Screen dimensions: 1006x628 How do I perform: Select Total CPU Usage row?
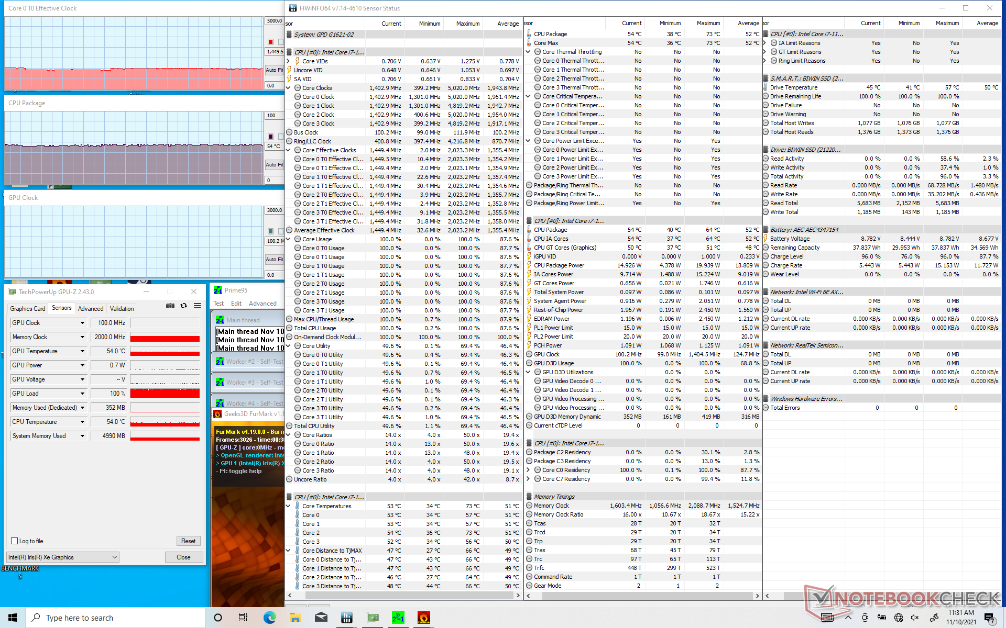point(403,328)
